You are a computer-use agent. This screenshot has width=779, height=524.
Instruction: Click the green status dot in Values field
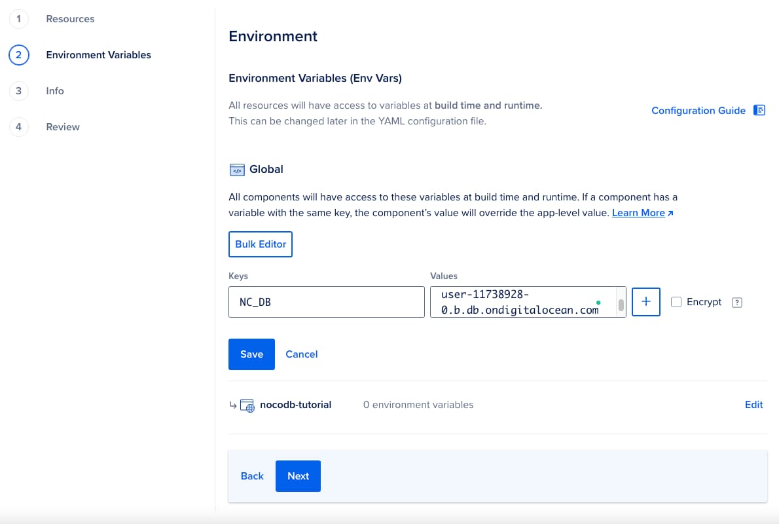click(598, 302)
